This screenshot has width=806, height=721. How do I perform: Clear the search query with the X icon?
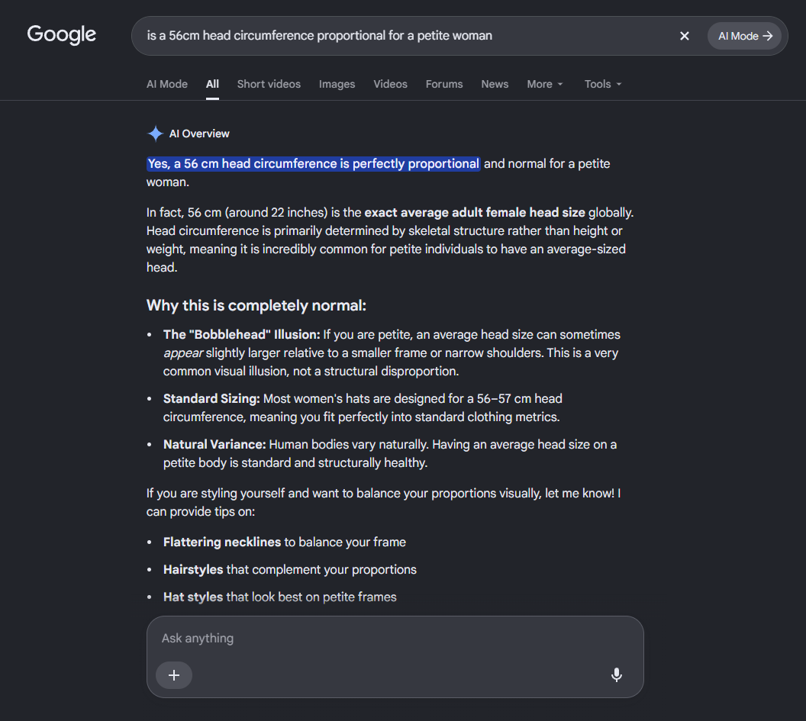[x=684, y=36]
